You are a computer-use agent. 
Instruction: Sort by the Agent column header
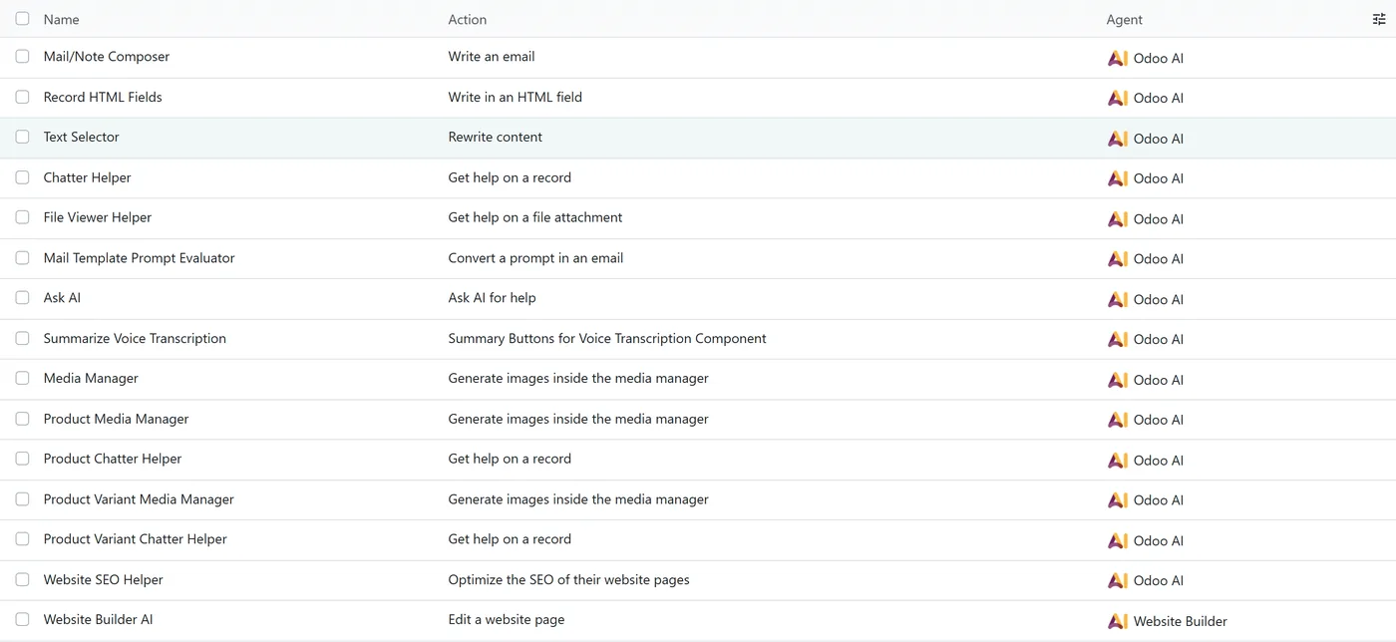[x=1125, y=19]
